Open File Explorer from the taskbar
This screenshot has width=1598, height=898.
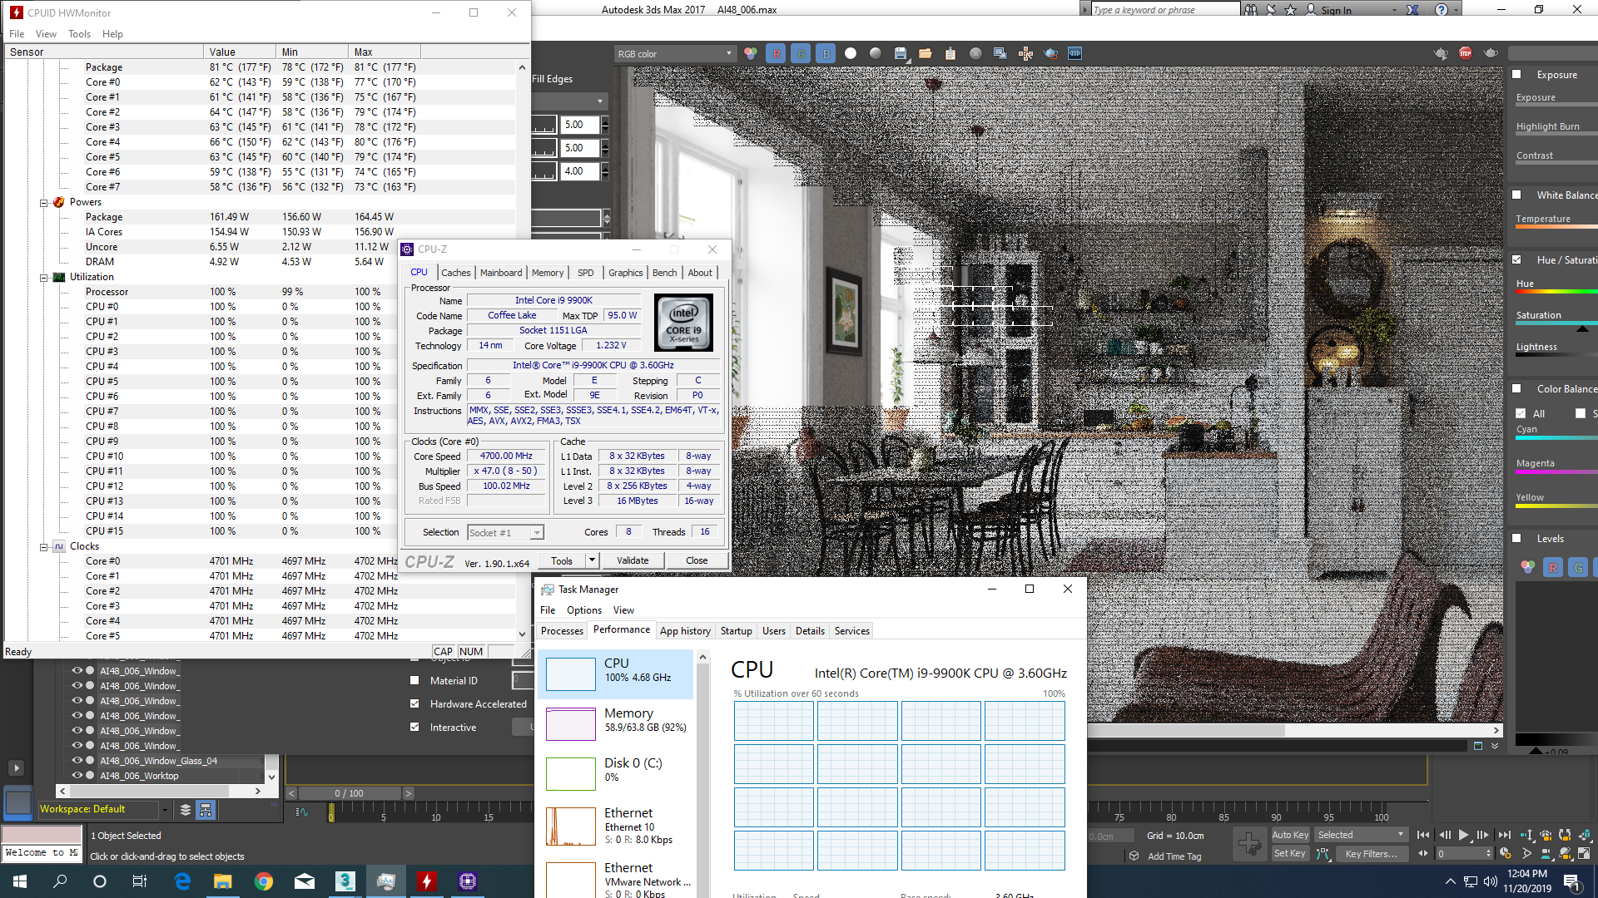coord(223,881)
